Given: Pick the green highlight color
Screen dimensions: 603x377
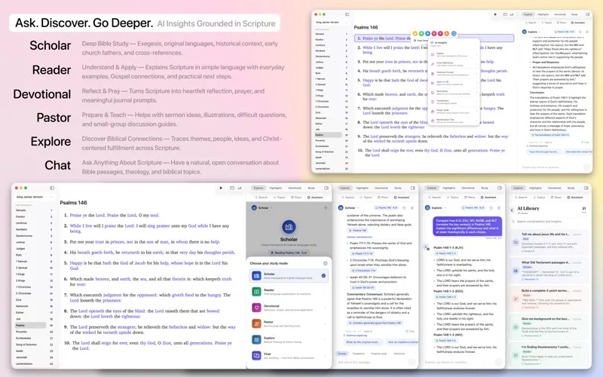Looking at the screenshot, I should [421, 33].
